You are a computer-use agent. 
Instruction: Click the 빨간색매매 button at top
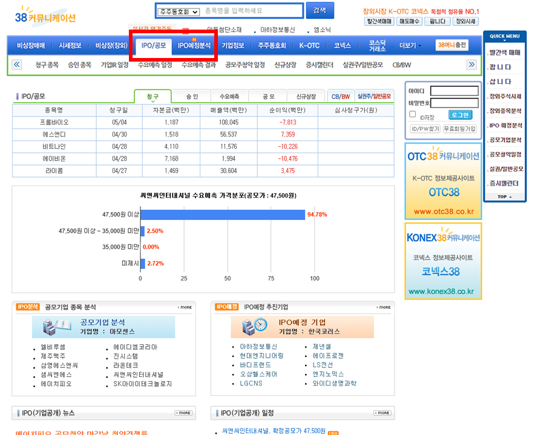379,21
